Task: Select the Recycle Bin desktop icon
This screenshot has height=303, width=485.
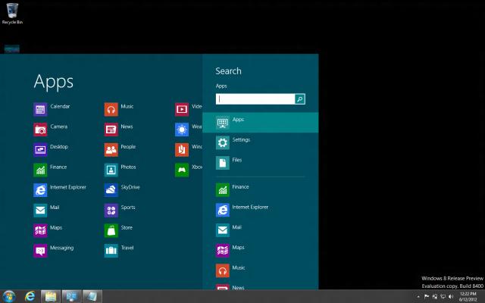Action: [x=12, y=14]
